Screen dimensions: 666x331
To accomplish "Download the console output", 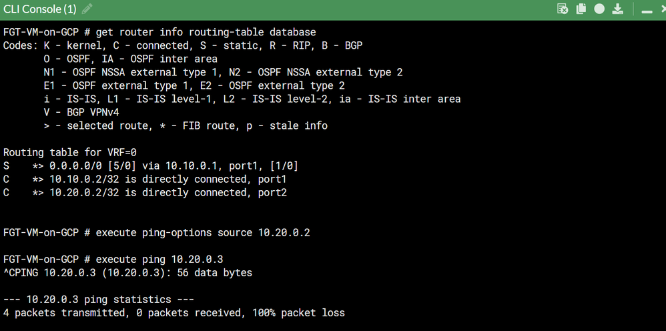I will [617, 9].
